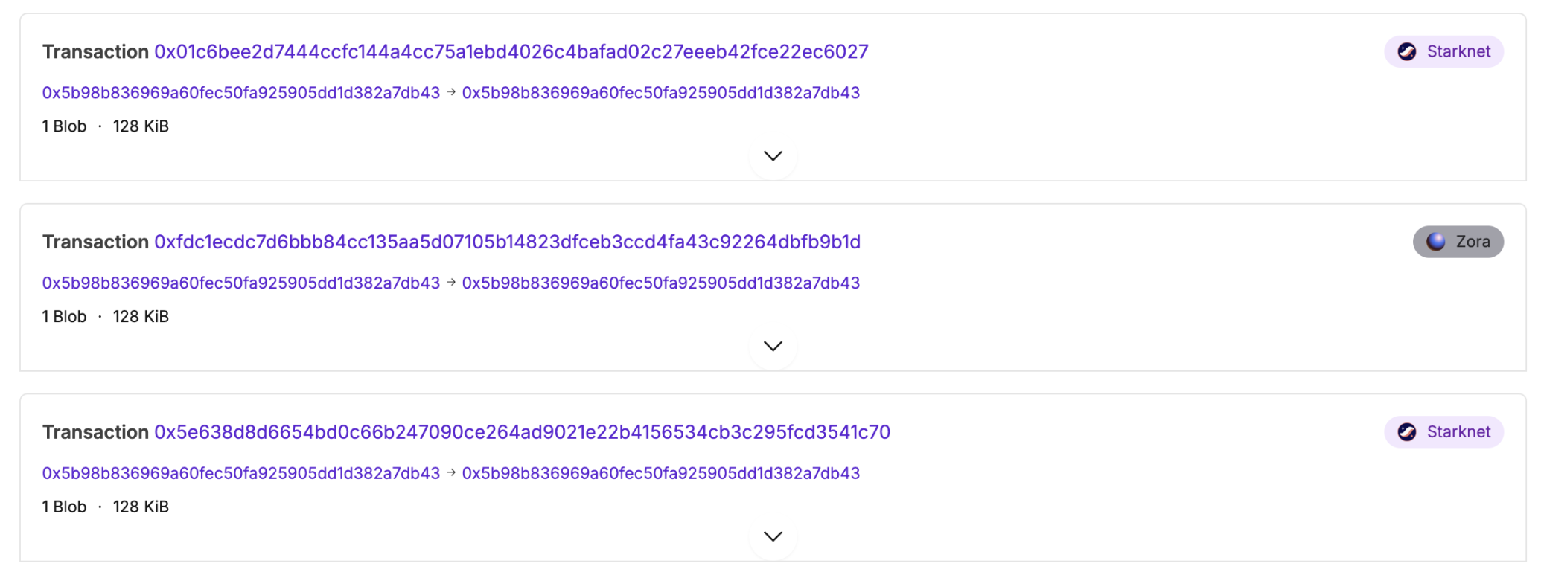Open sender address under transaction 0x5e638d8d
This screenshot has height=572, width=1541.
[x=240, y=474]
